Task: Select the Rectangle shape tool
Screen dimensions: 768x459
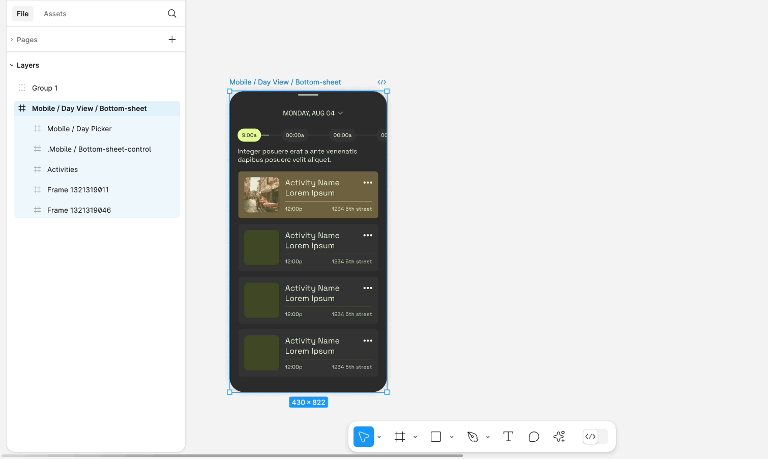Action: pyautogui.click(x=436, y=437)
